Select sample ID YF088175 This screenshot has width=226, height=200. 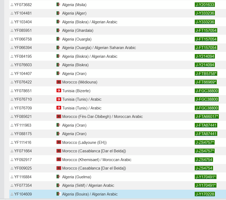tap(23, 134)
